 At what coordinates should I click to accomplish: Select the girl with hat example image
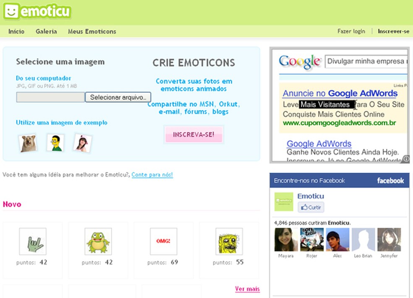82,143
